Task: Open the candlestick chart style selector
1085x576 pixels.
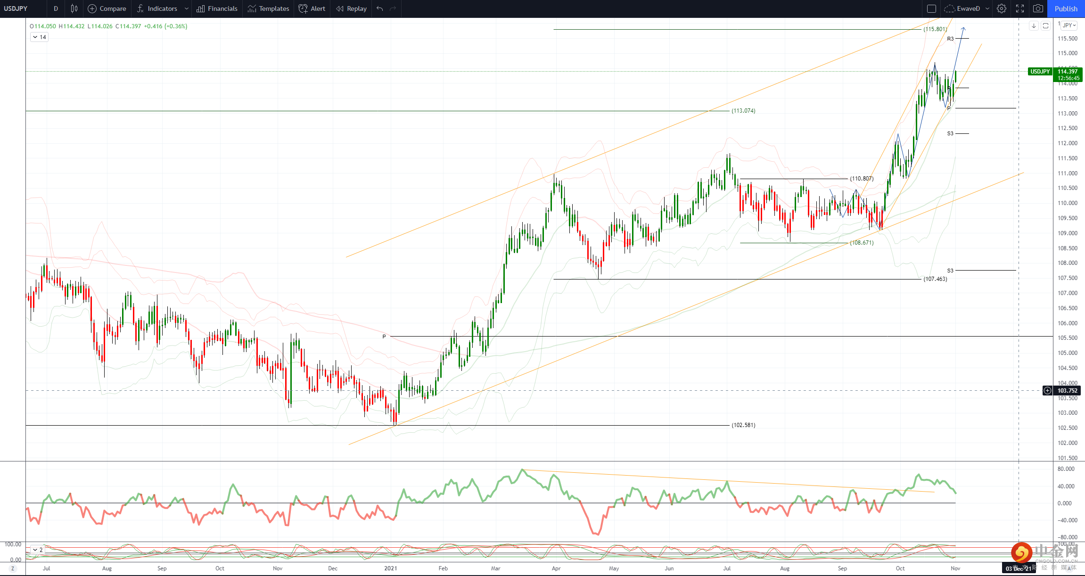Action: click(74, 8)
